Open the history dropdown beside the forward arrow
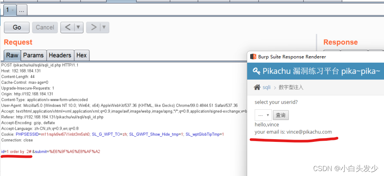Viewport: 384px width, 176px height. click(x=104, y=27)
